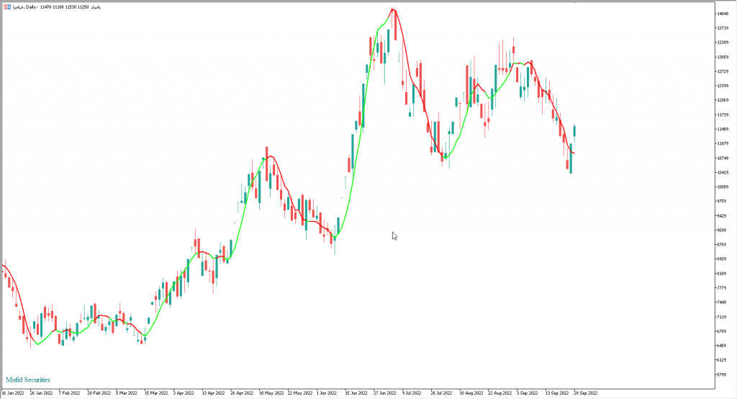Click the 12069 price level on scale
The height and width of the screenshot is (399, 737).
[x=723, y=100]
